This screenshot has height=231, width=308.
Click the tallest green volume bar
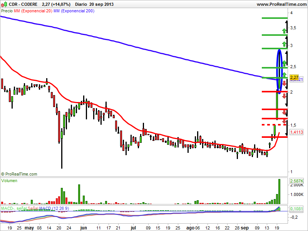coord(280,191)
